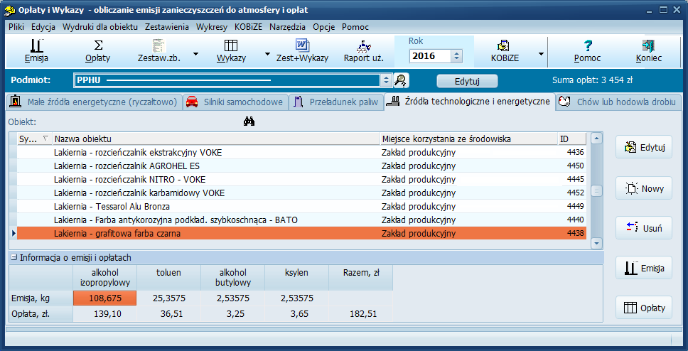The image size is (688, 351).
Task: Expand the KOBiZE dropdown arrow
Action: pyautogui.click(x=541, y=54)
